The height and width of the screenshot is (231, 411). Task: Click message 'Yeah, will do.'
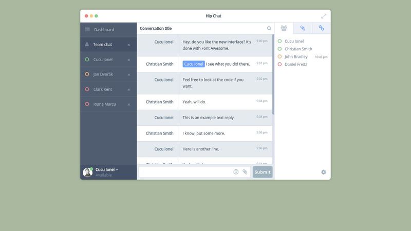coord(194,102)
